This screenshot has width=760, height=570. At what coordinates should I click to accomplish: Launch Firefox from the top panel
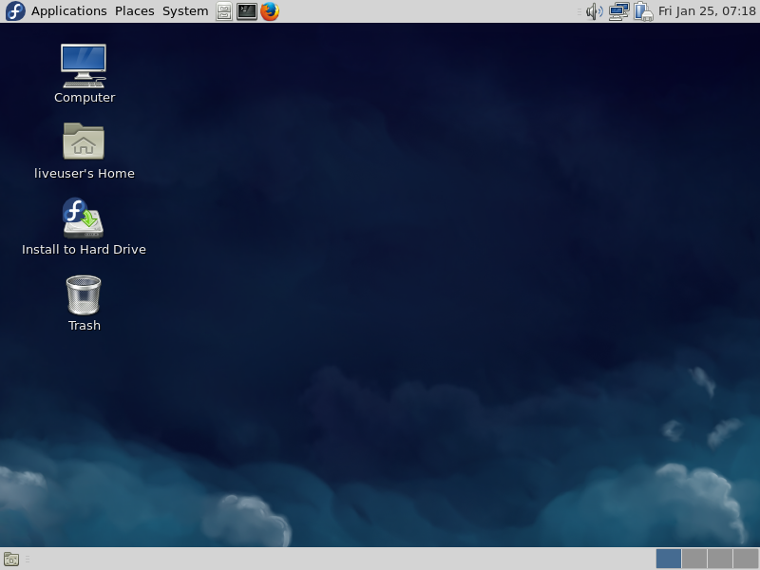(270, 11)
